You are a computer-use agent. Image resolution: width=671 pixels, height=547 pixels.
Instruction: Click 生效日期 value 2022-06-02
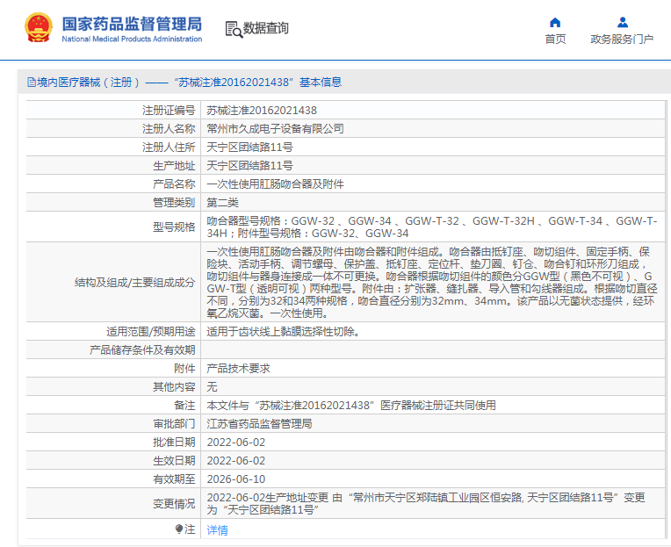(236, 460)
